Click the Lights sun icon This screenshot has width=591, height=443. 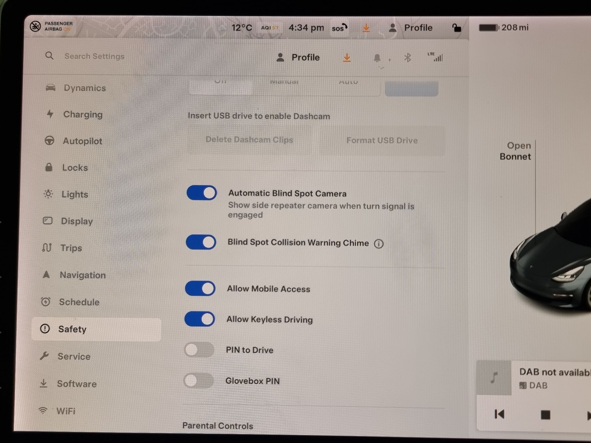pos(48,194)
